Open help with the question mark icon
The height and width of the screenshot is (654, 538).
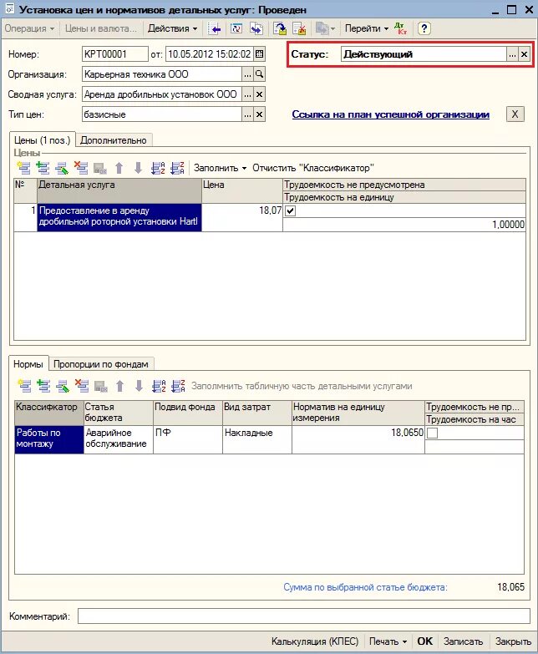(424, 28)
